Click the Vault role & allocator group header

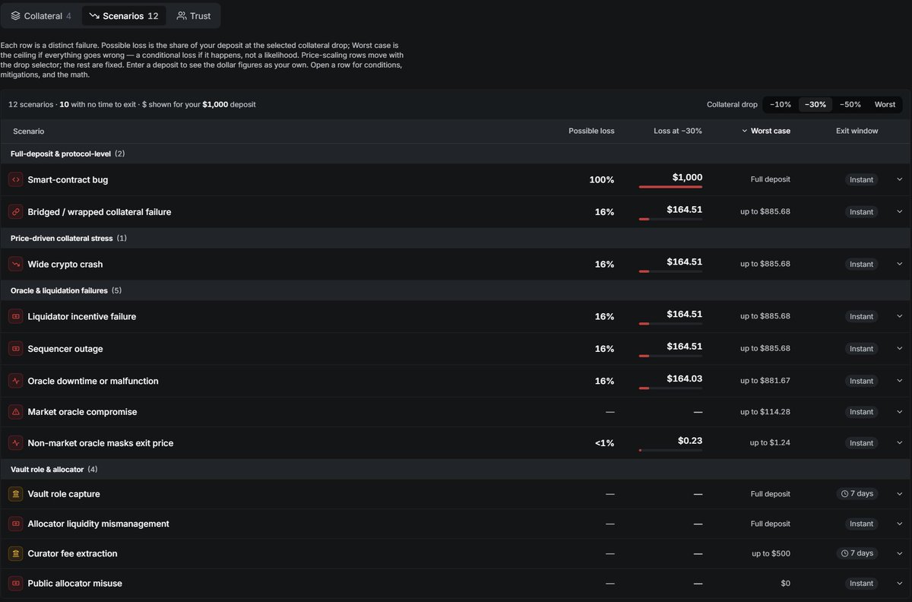(456, 469)
